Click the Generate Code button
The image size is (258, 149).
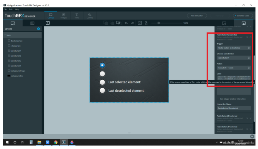243,16
